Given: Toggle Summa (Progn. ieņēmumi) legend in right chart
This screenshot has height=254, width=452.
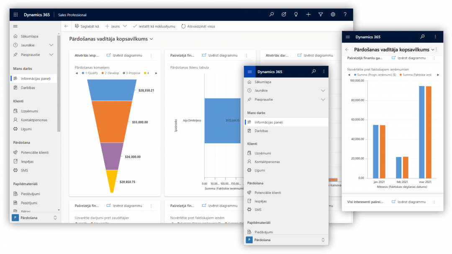Looking at the screenshot, I should (x=376, y=75).
